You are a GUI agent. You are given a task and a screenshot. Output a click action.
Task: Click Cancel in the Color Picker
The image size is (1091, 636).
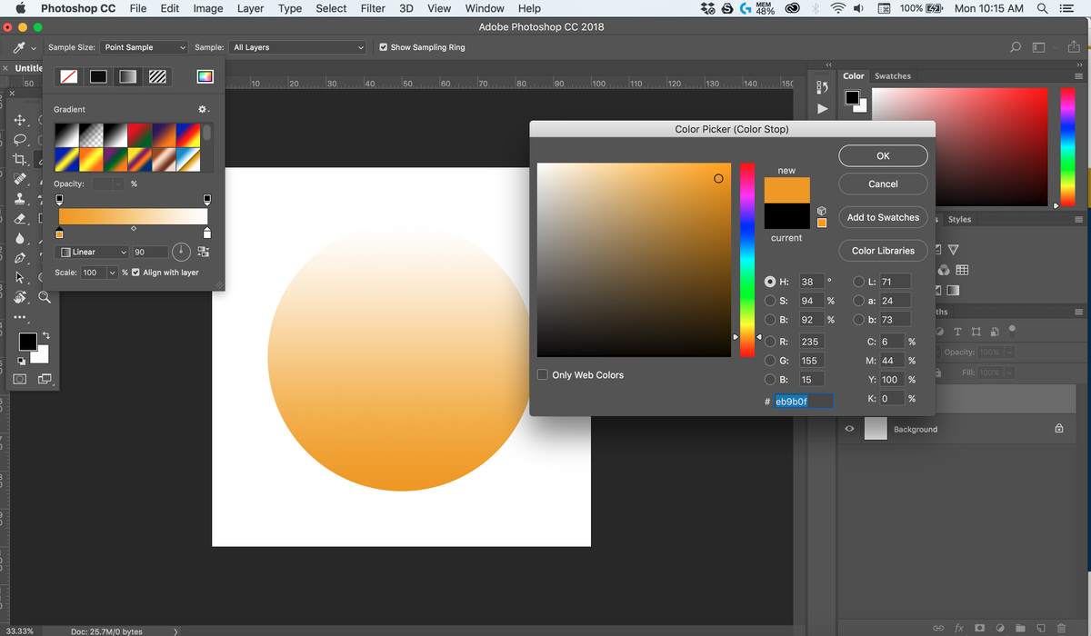[x=883, y=184]
